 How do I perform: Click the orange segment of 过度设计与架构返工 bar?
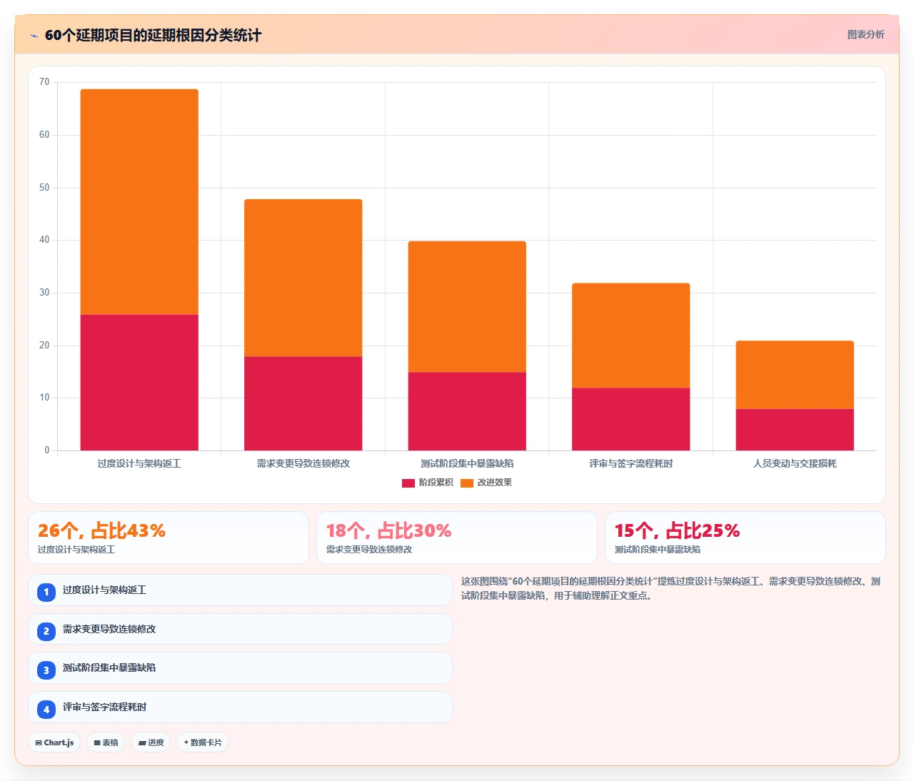tap(139, 202)
